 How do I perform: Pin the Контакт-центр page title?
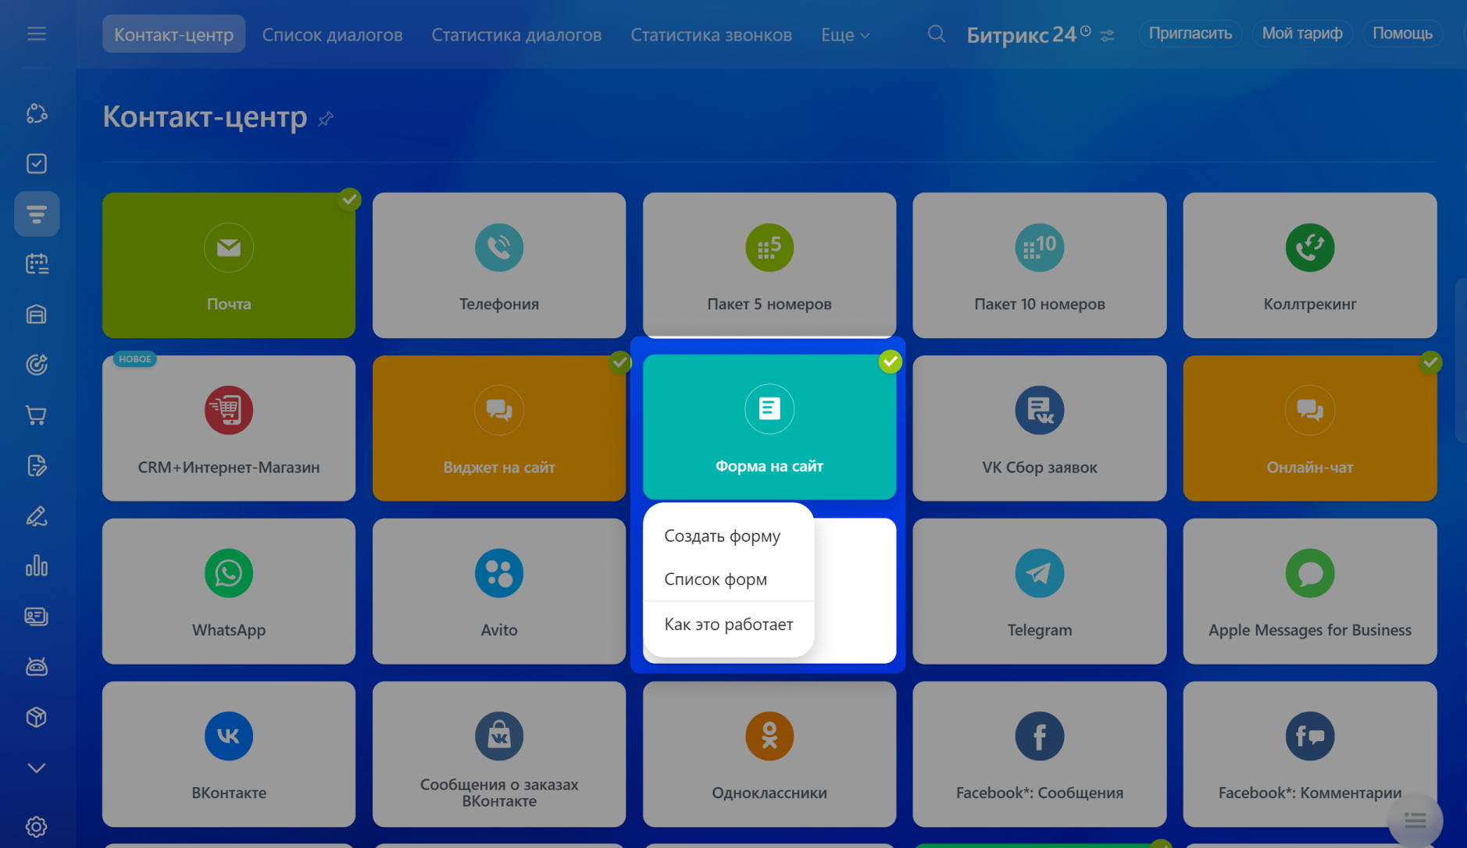click(326, 119)
